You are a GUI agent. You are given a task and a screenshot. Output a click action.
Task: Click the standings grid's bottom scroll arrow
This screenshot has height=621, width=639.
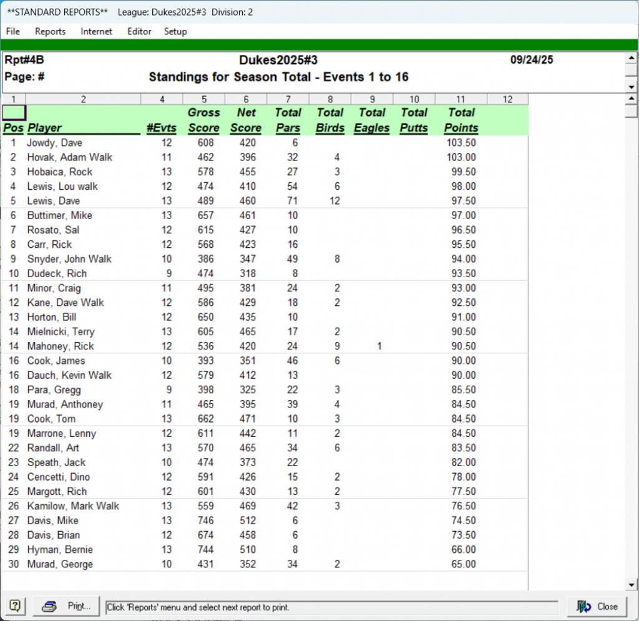tap(632, 584)
